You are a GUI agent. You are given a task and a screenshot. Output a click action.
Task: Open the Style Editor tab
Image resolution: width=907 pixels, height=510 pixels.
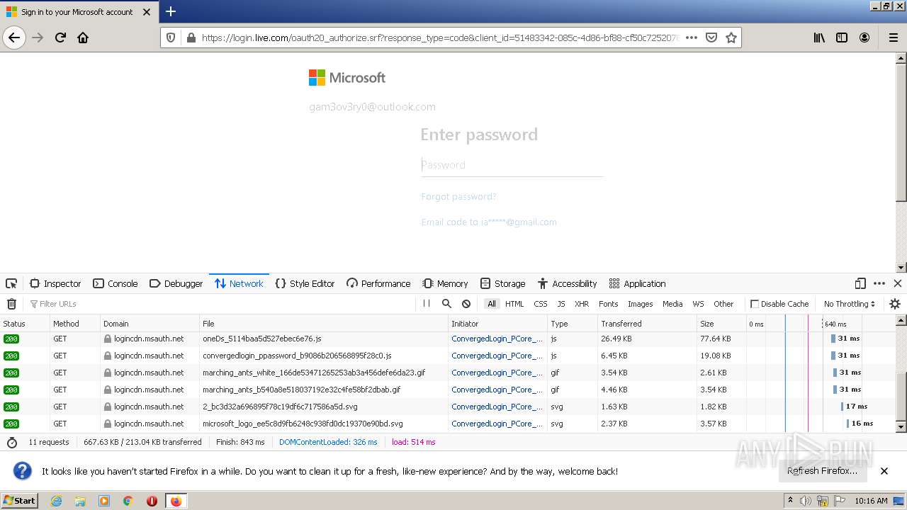coord(305,283)
